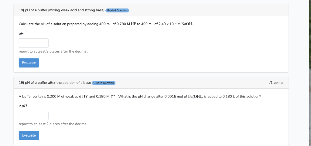Click the ΔpH answer field for question 19
Screen dimensions: 311x146
click(33, 115)
